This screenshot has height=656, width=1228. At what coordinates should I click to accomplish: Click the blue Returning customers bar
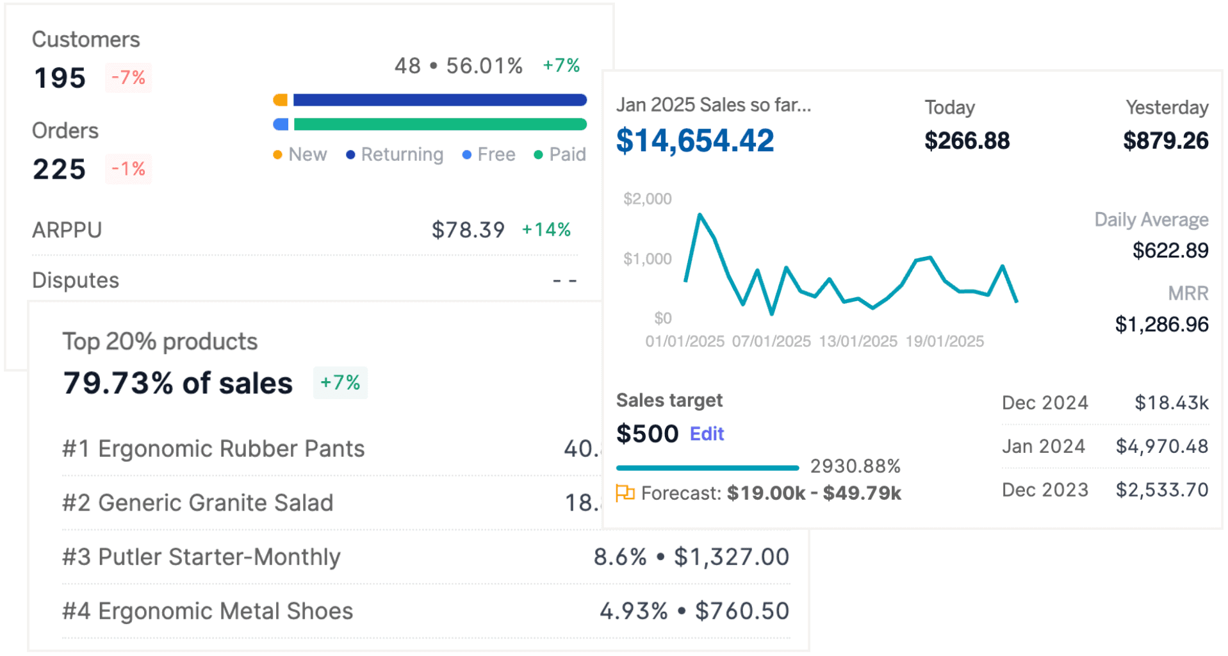[439, 100]
